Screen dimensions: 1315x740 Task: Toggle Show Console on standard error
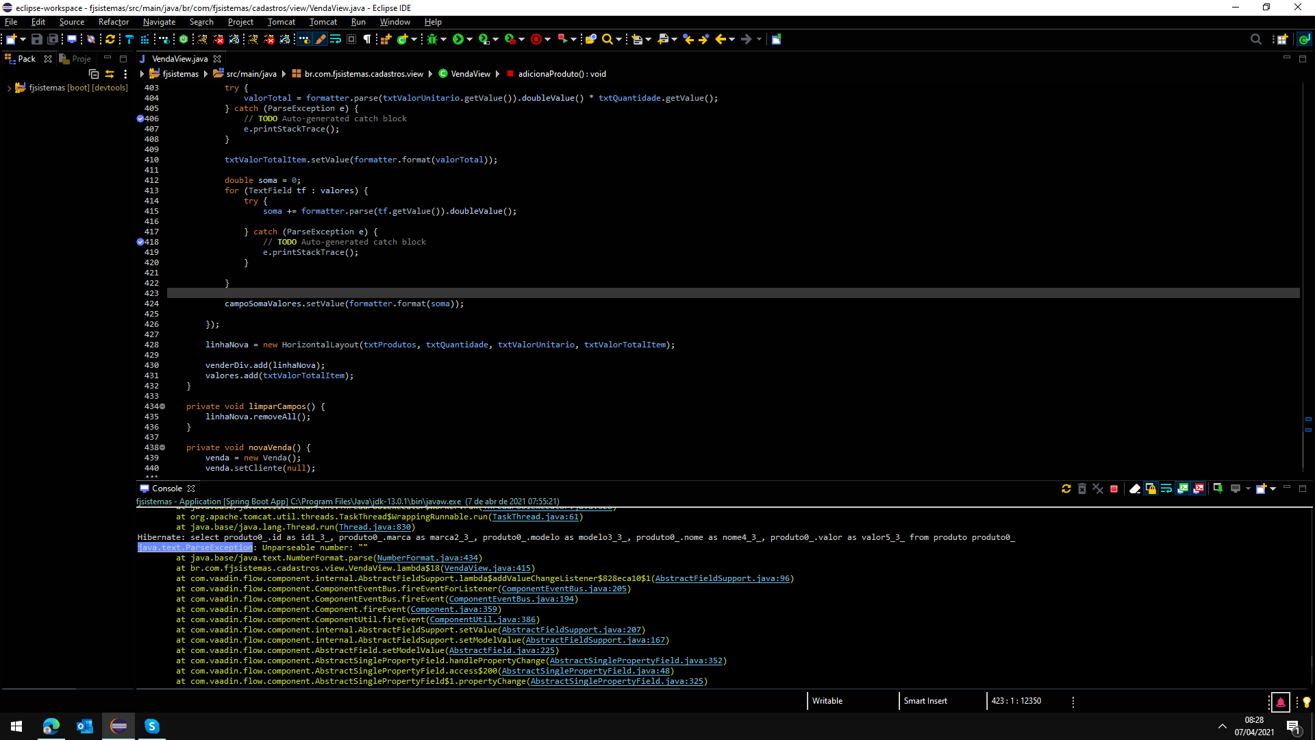[x=1199, y=489]
